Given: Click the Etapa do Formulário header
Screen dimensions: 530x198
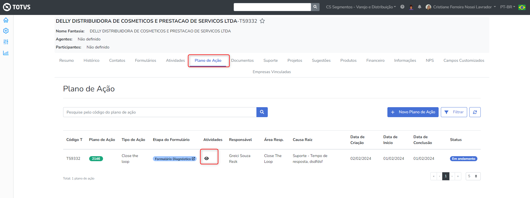Looking at the screenshot, I should 171,140.
